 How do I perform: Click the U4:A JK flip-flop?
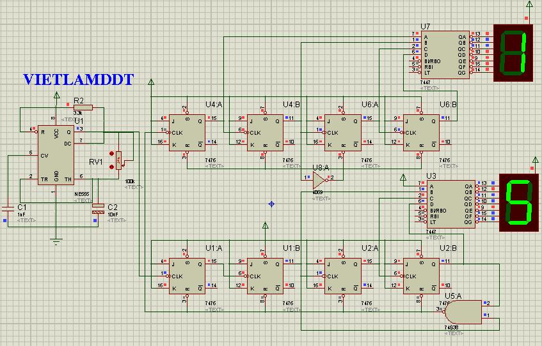coord(187,133)
